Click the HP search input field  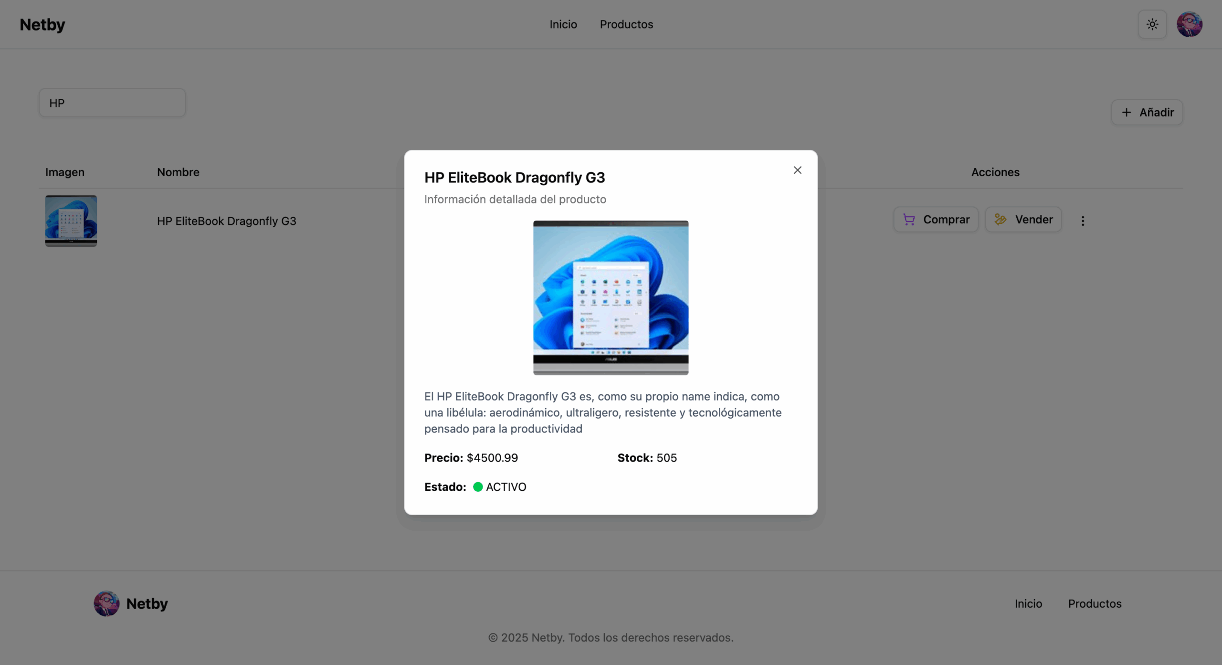point(112,103)
